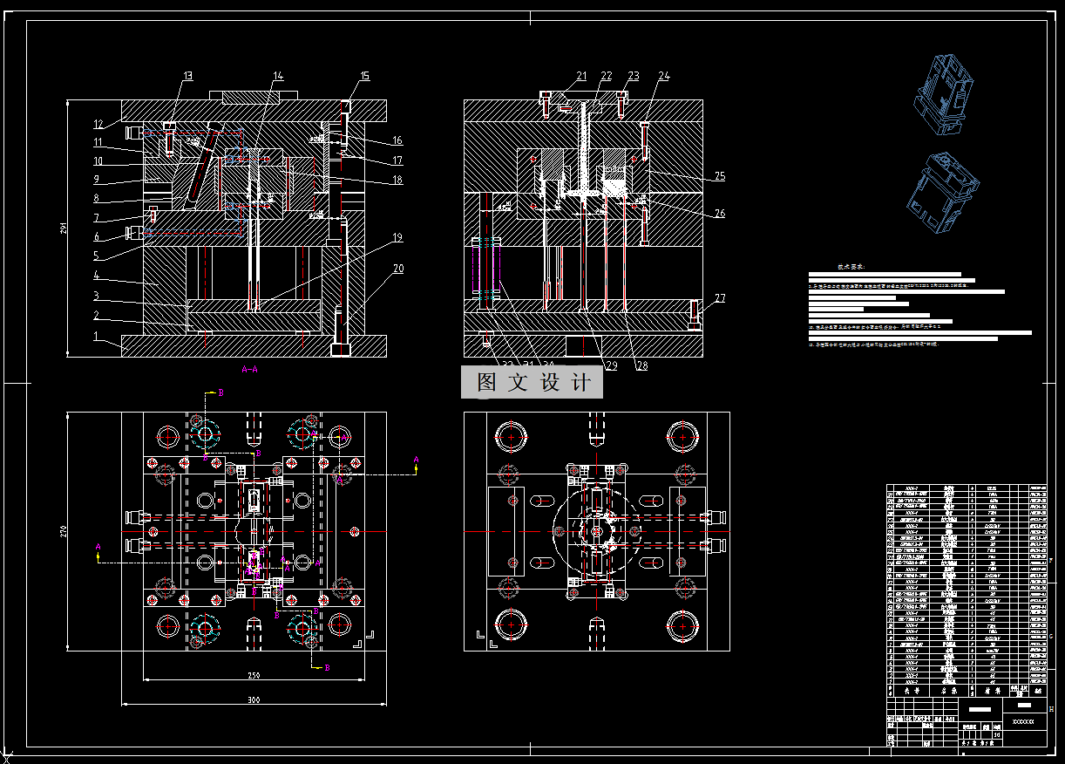Select callout 23 on right section view

(634, 76)
